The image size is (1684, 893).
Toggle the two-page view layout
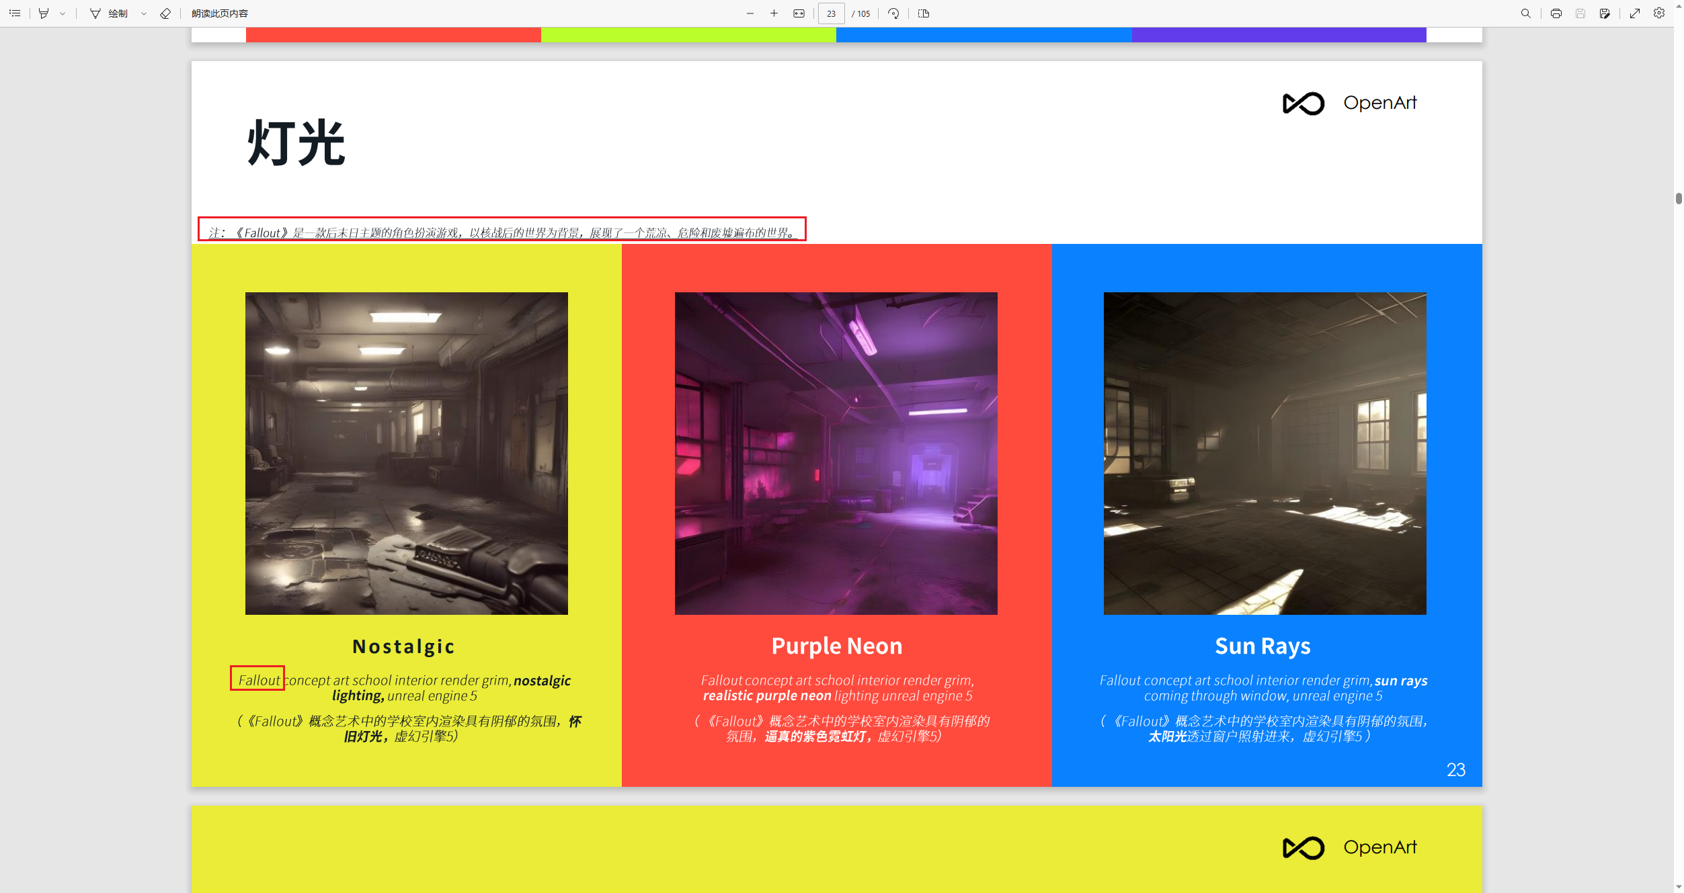coord(924,13)
